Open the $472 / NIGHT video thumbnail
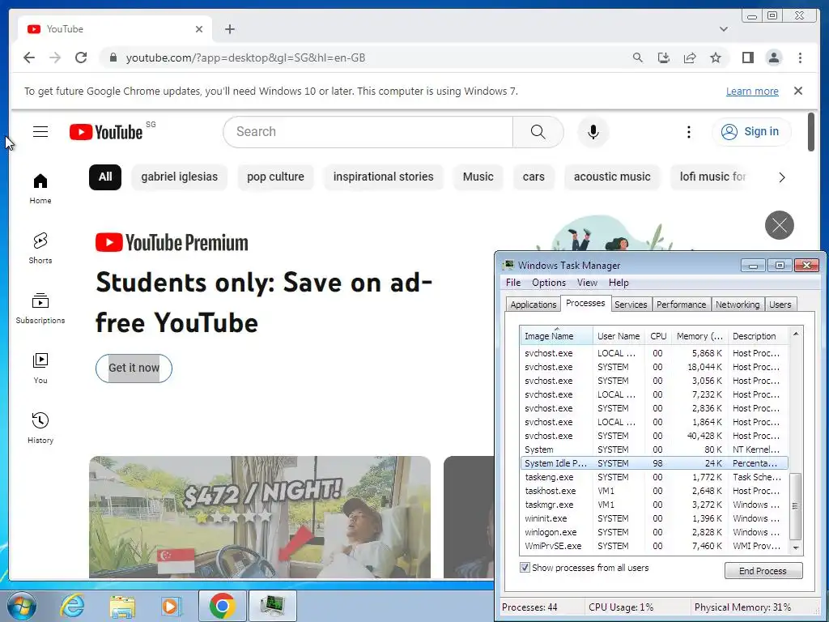 [x=260, y=517]
